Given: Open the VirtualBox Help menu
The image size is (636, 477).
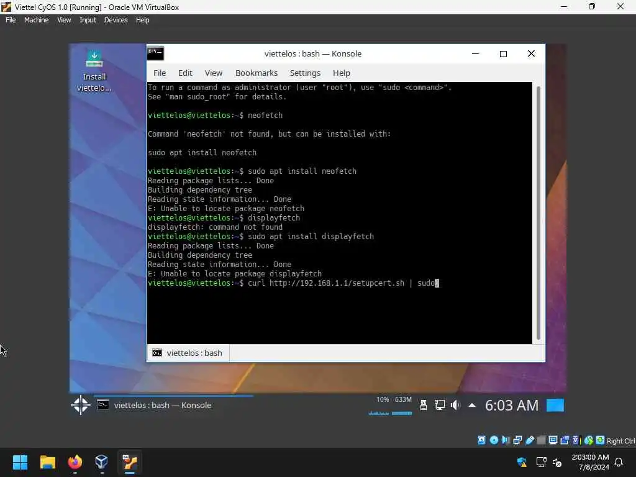Looking at the screenshot, I should tap(142, 20).
